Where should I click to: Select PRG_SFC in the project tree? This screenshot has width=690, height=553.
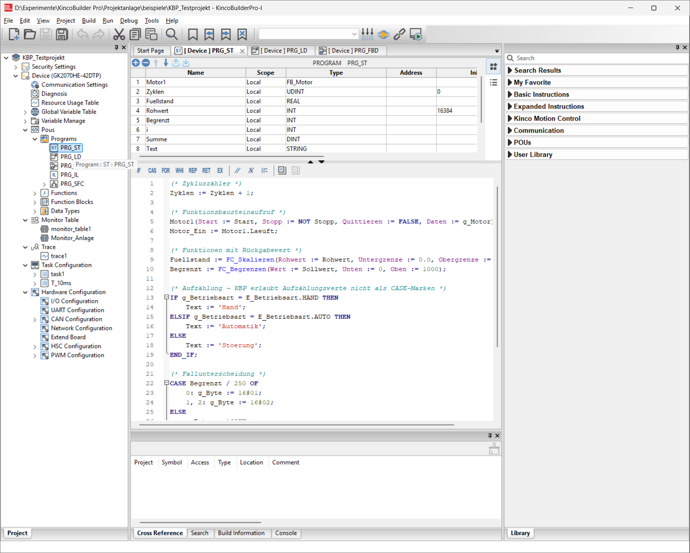72,184
